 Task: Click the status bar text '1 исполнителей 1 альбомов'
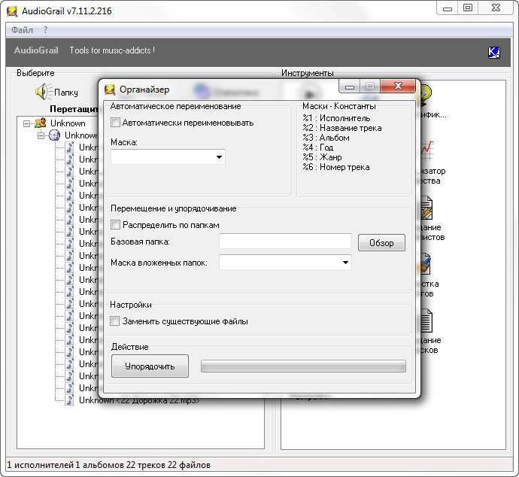pos(65,465)
